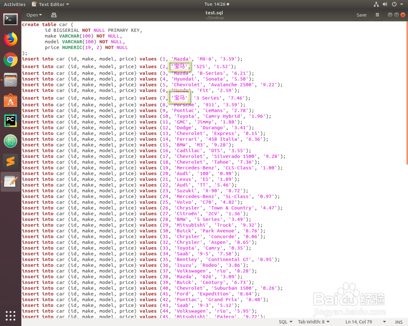408x326 pixels.
Task: Click 'Park Avenue' in the Buick row
Action: 219,231
